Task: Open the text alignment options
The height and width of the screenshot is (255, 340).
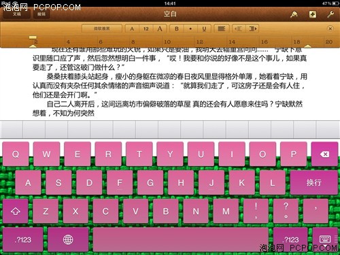Action: (x=222, y=29)
